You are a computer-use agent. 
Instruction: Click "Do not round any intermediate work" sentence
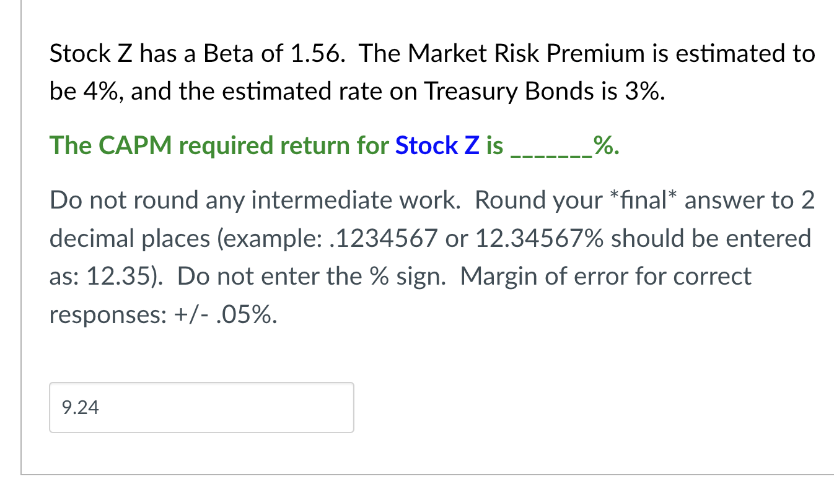[255, 200]
